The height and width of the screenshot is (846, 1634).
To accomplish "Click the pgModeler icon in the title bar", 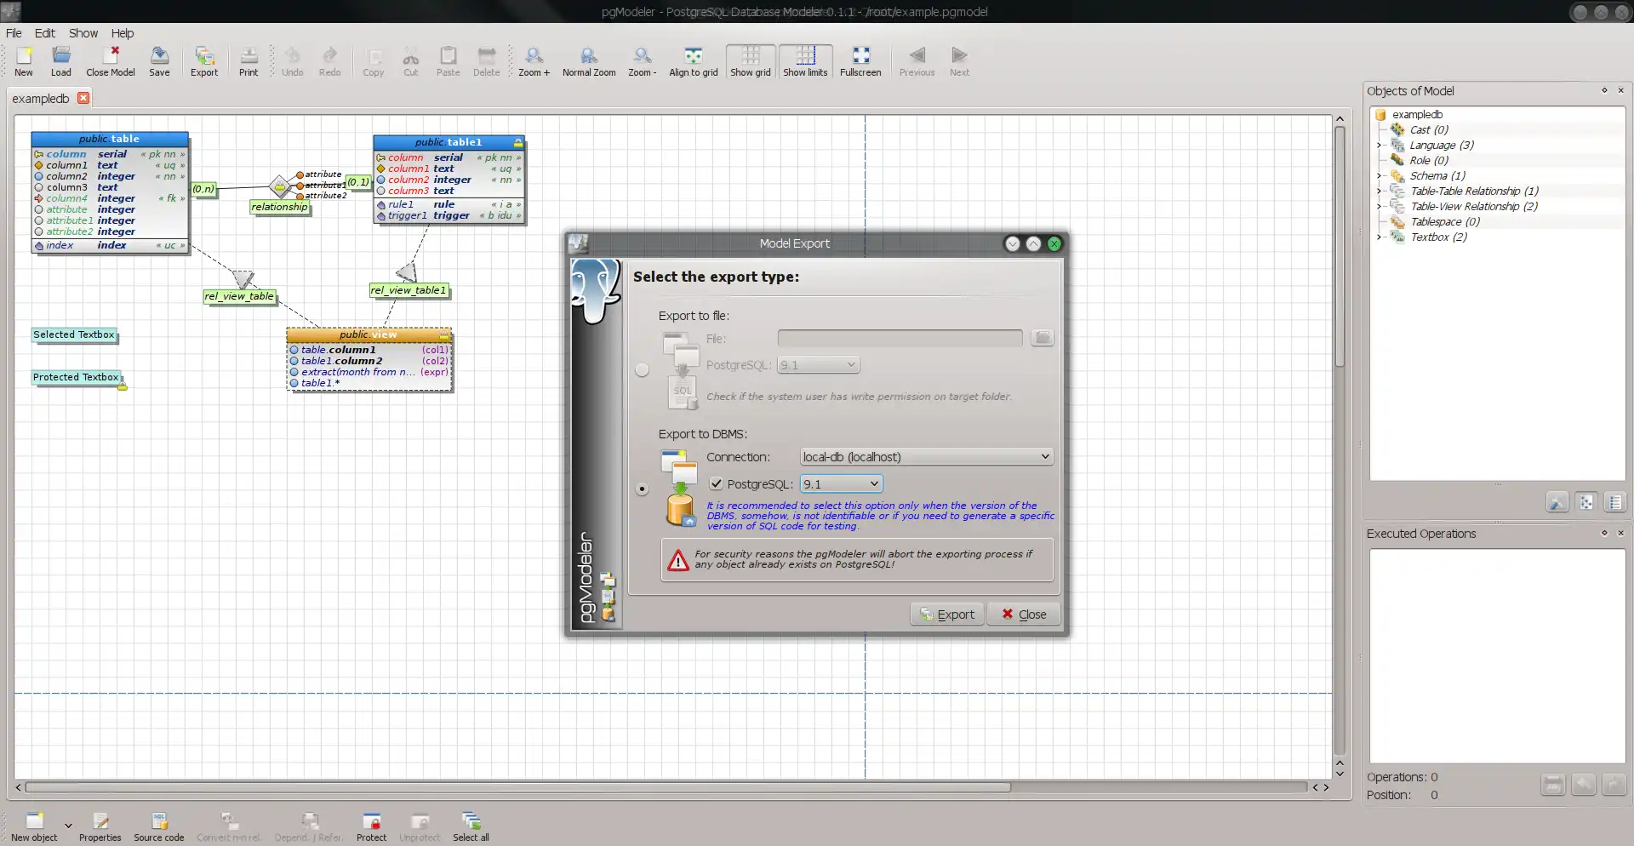I will coord(10,11).
